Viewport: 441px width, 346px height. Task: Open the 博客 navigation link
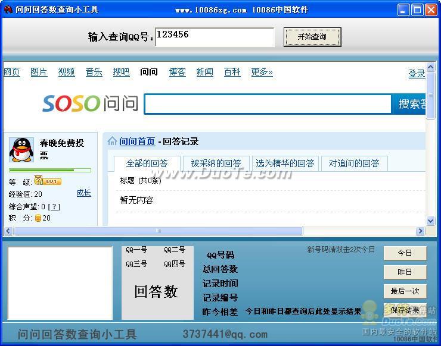point(177,72)
